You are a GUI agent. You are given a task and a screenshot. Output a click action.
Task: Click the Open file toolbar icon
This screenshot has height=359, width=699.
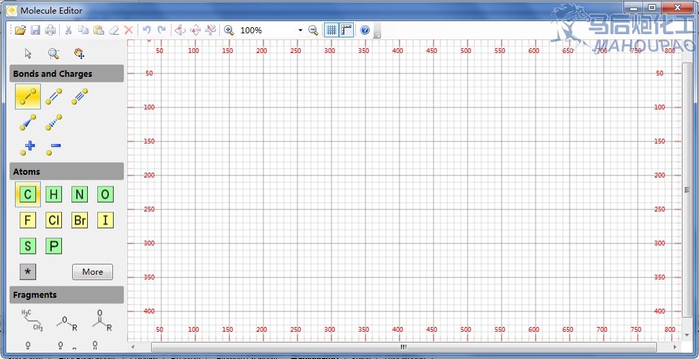[20, 30]
